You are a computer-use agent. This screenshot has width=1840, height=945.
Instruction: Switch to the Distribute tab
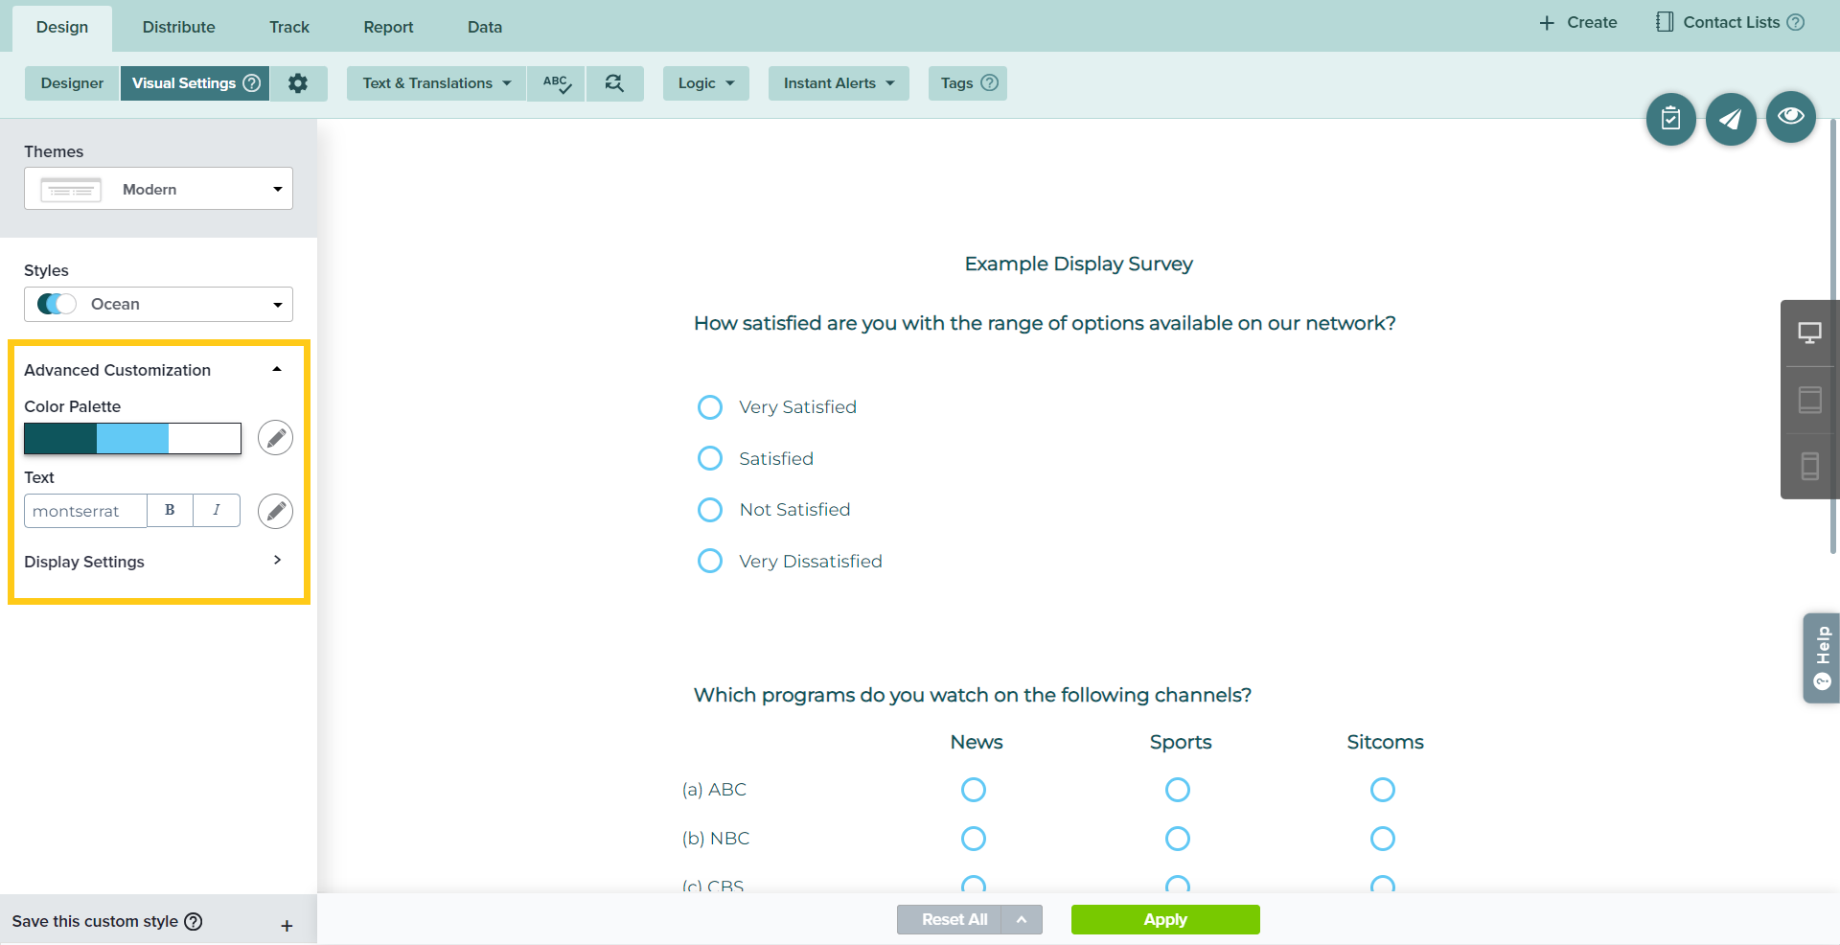pyautogui.click(x=178, y=27)
